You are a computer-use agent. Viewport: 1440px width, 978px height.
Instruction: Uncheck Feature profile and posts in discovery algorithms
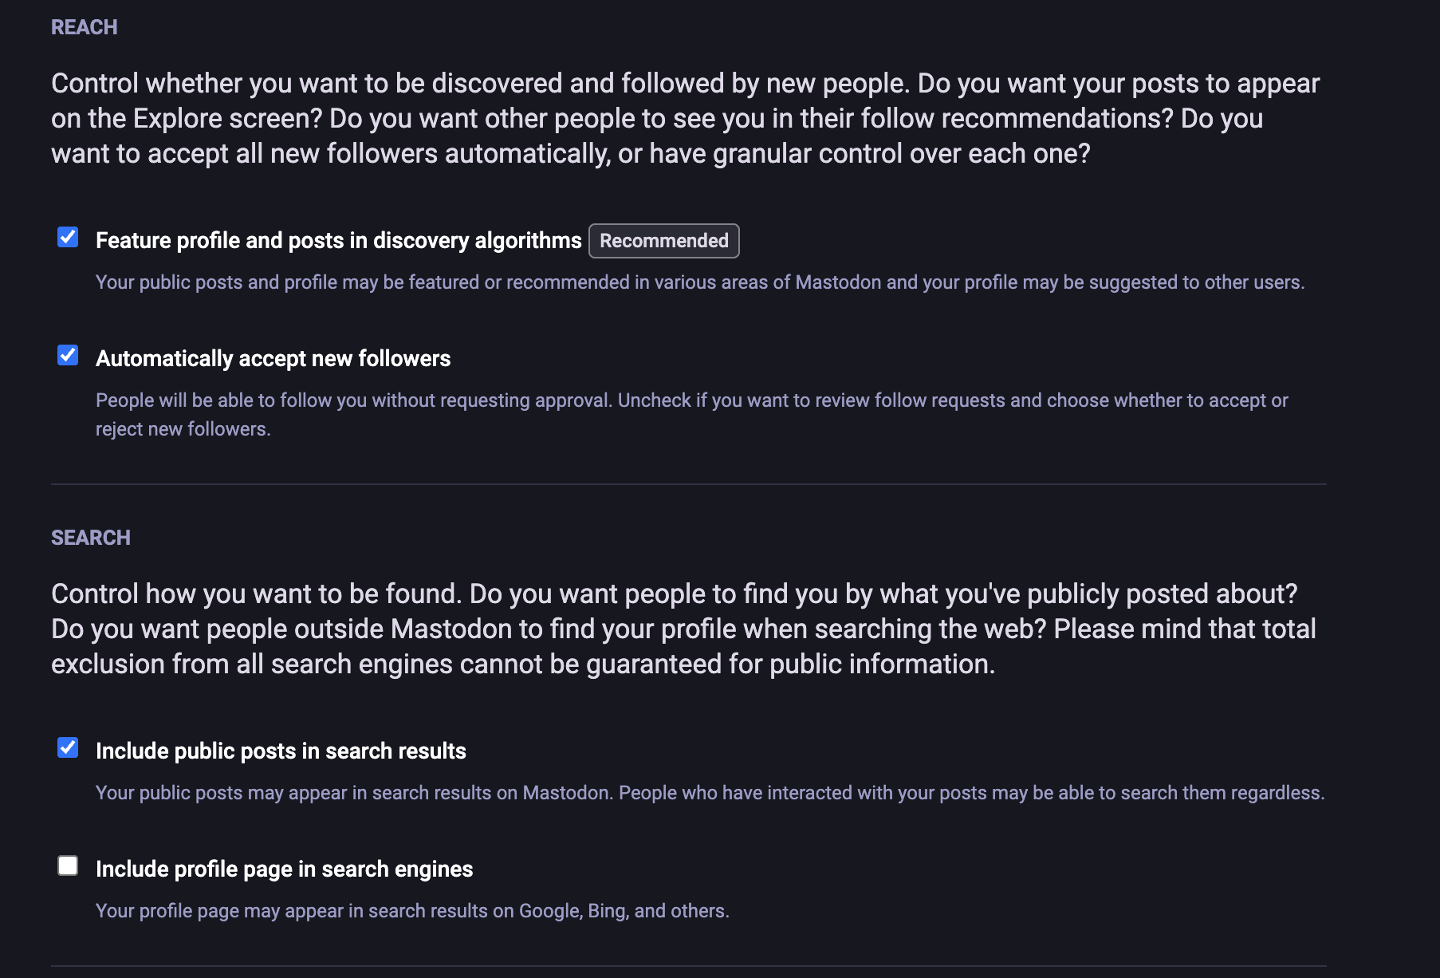click(x=68, y=238)
